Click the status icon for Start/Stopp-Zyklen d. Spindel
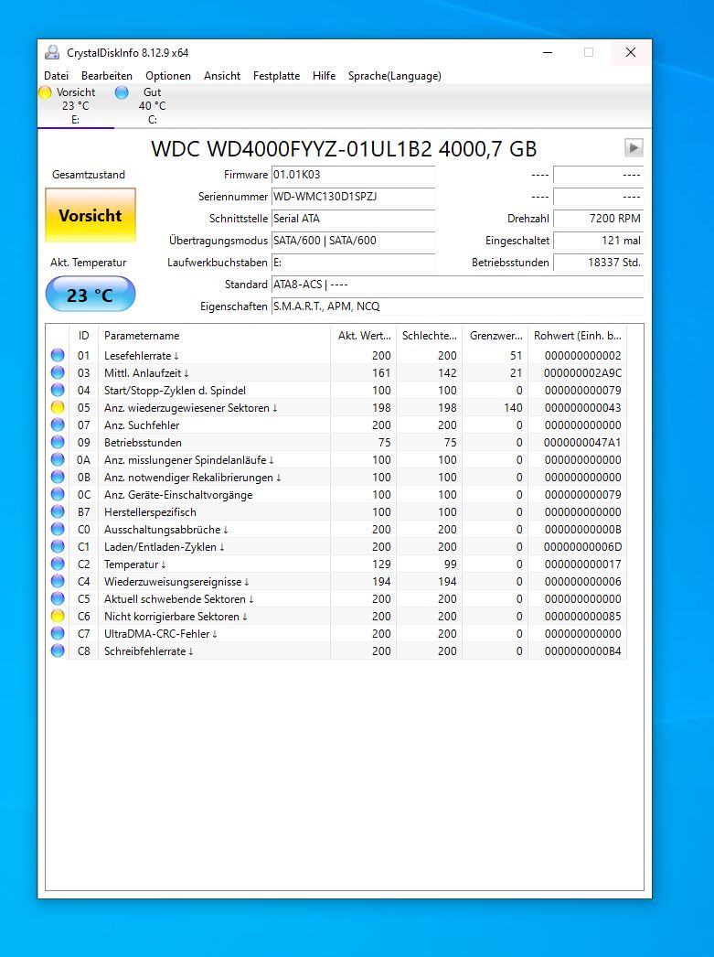The image size is (714, 957). tap(58, 390)
